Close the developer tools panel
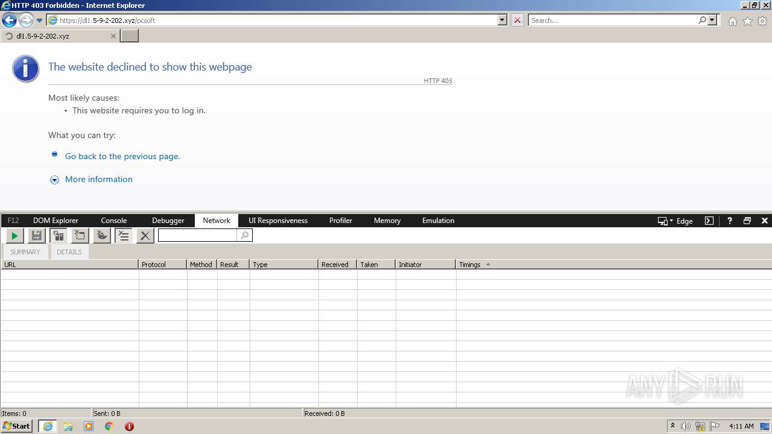 pos(765,221)
